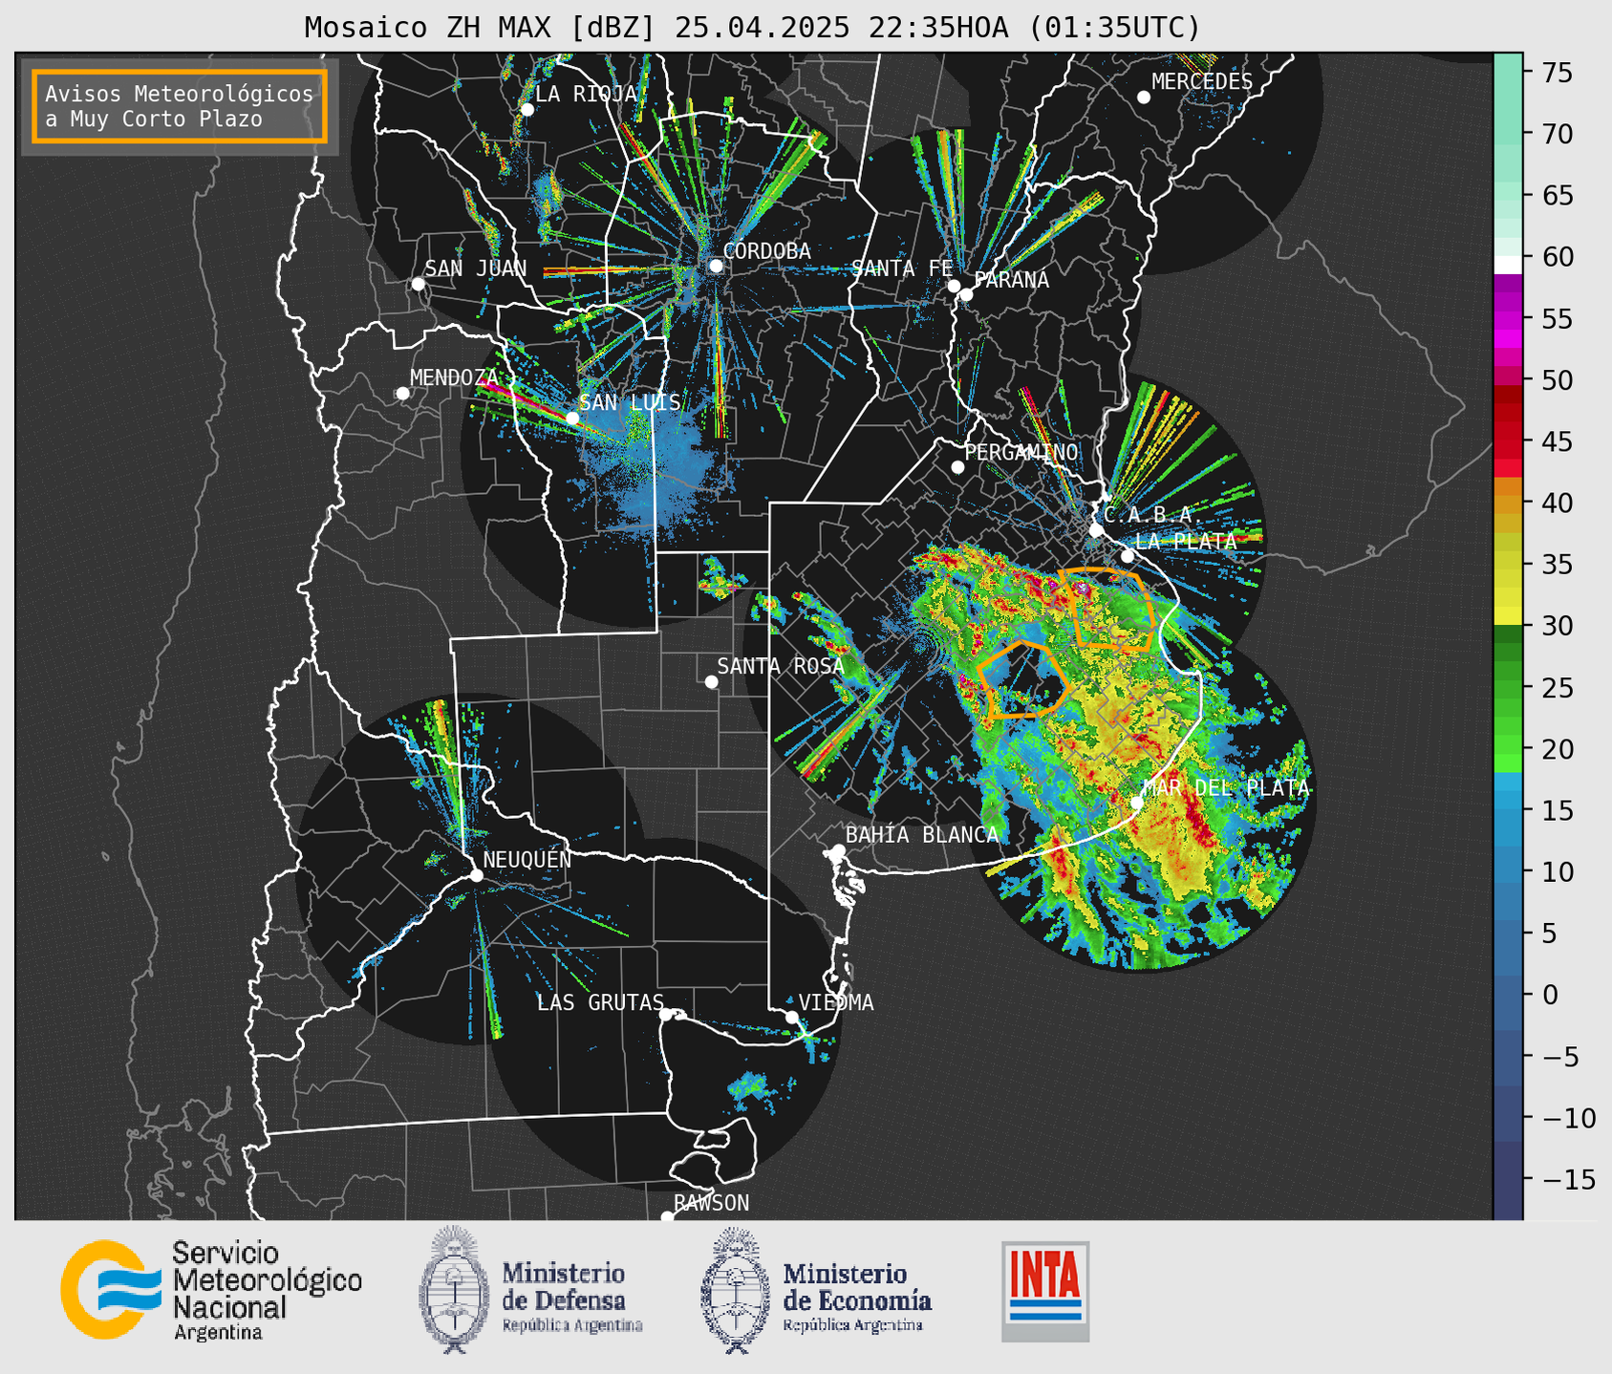Click the MENDOZA city marker dot
The width and height of the screenshot is (1612, 1374).
point(402,394)
